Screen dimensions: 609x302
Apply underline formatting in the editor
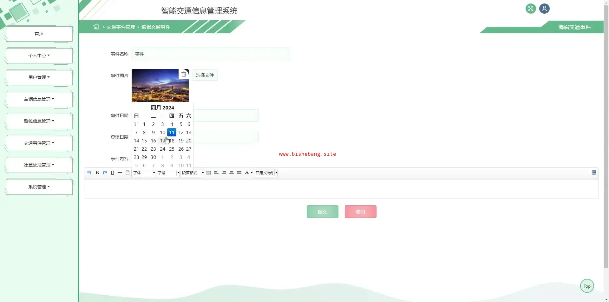click(x=112, y=173)
